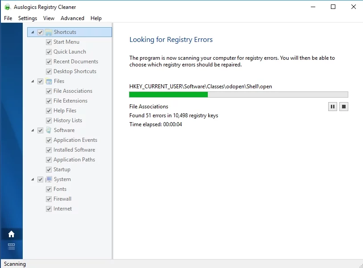This screenshot has width=363, height=268.
Task: Select the Files tree label
Action: 59,81
